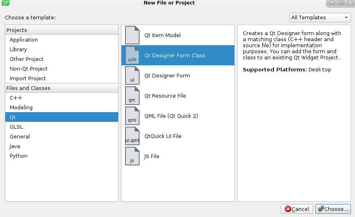Image resolution: width=355 pixels, height=217 pixels.
Task: Choose JS File template
Action: pos(178,156)
